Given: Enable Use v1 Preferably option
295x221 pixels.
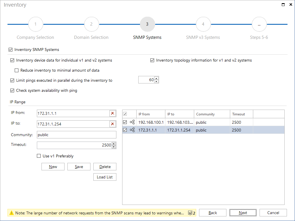Looking at the screenshot, I should tap(39, 156).
